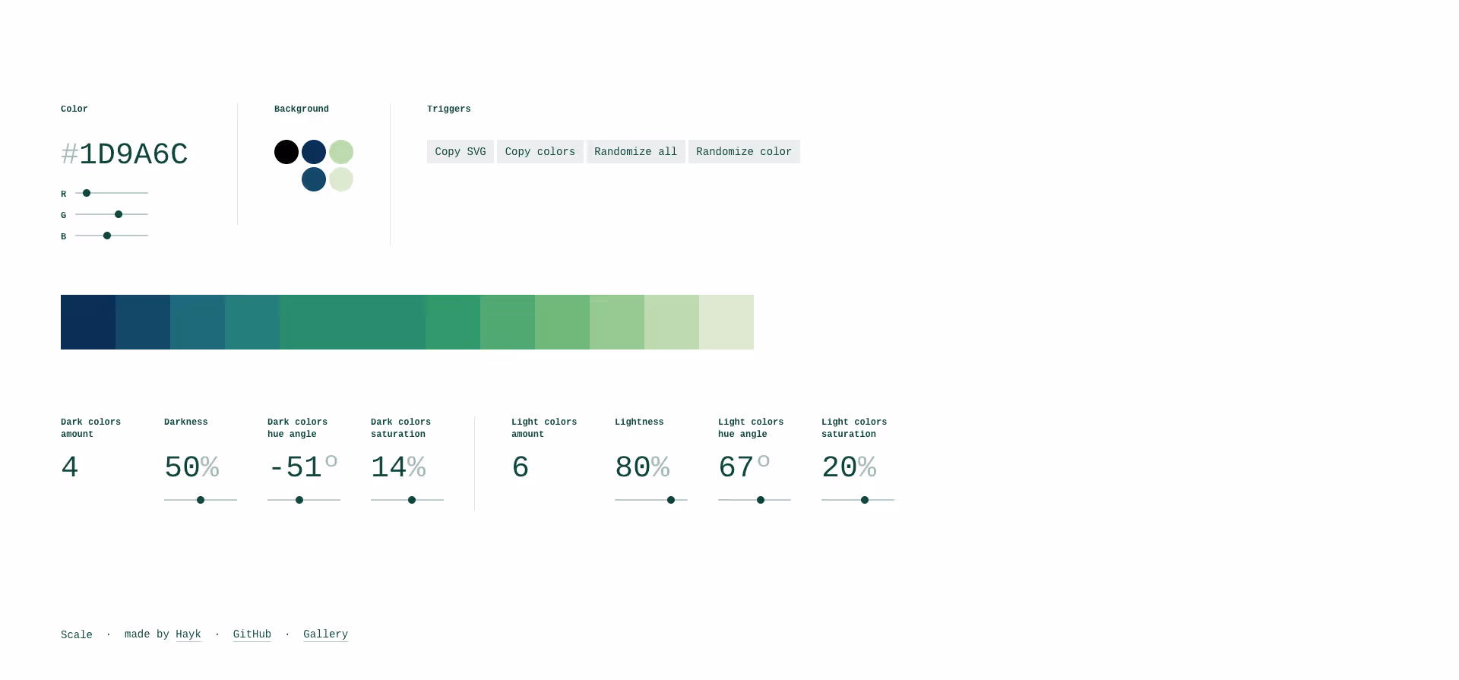Click the Light colors amount value 6
Screen dimensions: 1459x680
point(521,467)
